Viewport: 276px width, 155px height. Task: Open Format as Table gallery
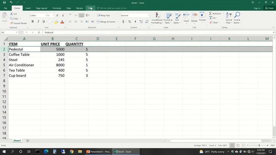168,18
